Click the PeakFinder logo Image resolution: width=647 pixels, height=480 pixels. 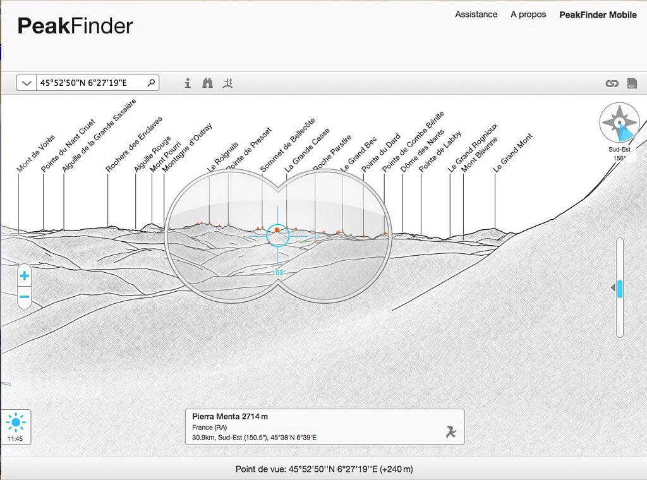[75, 26]
